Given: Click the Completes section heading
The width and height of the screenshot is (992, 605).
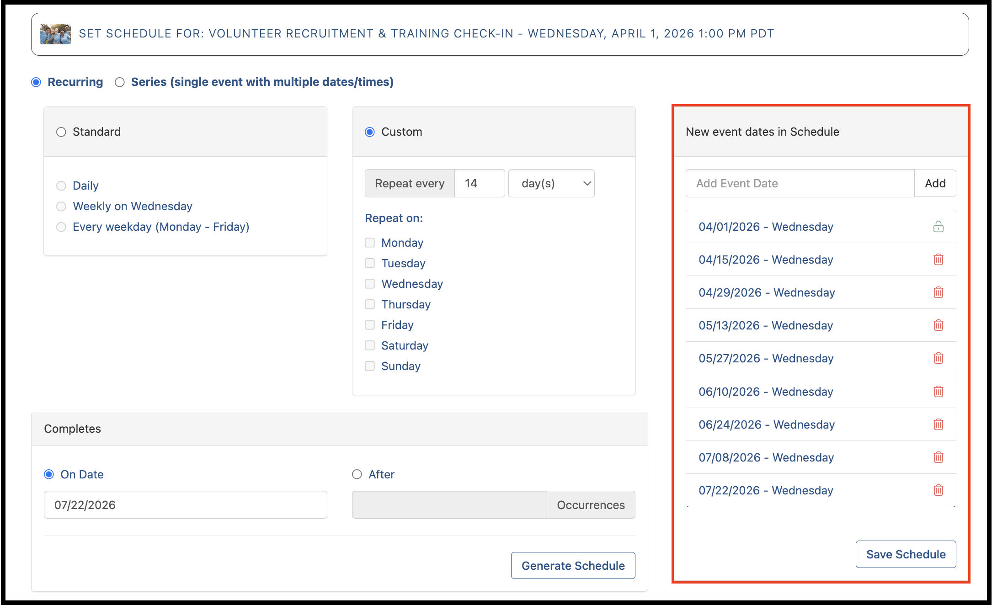Looking at the screenshot, I should 72,429.
